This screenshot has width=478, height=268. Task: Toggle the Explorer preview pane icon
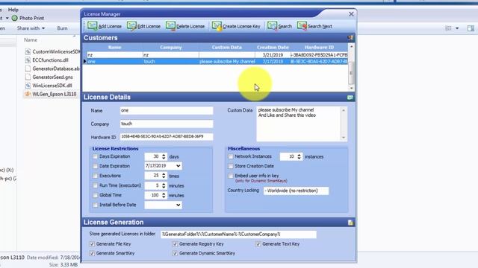[471, 28]
